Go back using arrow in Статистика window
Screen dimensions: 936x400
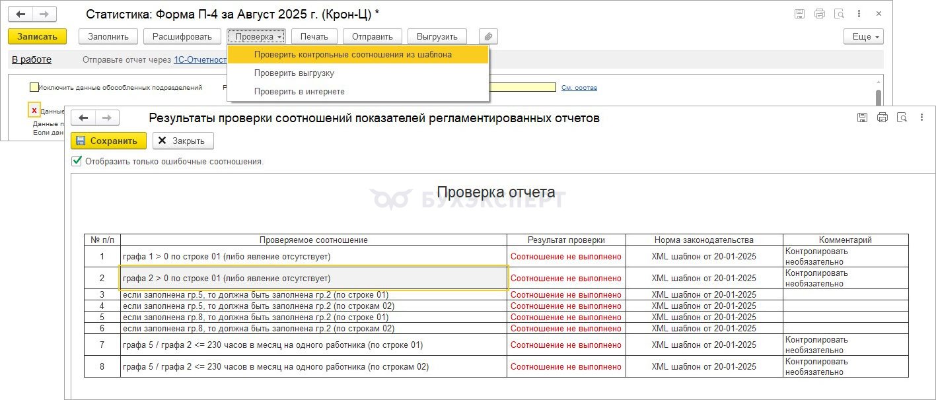[20, 14]
